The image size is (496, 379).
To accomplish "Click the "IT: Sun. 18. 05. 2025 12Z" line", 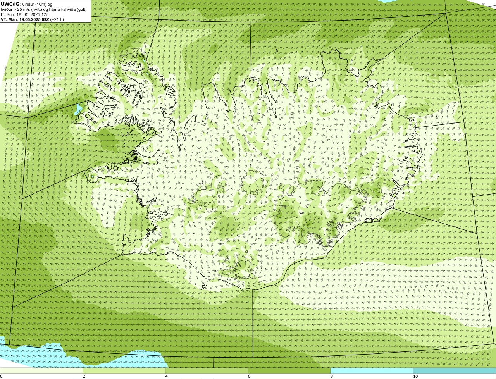I will click(25, 14).
